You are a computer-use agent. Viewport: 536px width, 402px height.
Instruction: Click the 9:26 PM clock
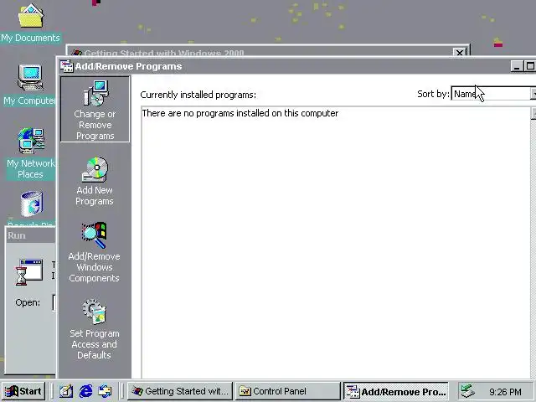(505, 392)
